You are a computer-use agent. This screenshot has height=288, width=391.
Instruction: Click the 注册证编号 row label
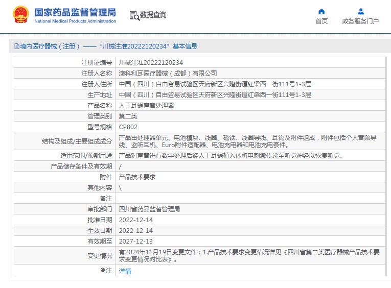click(97, 62)
